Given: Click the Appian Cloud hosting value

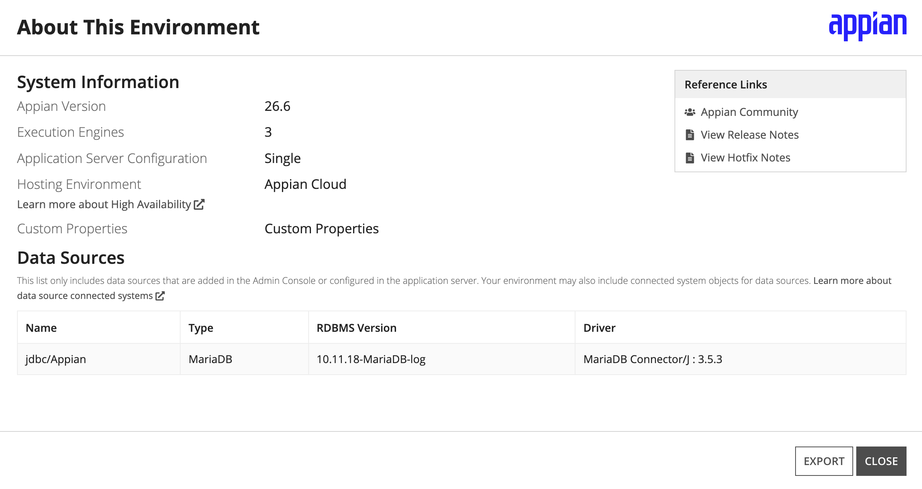Looking at the screenshot, I should 305,184.
